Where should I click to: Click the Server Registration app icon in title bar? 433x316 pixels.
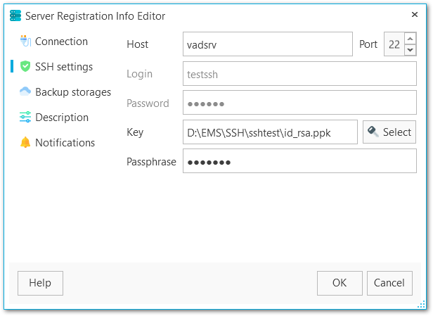tap(14, 15)
